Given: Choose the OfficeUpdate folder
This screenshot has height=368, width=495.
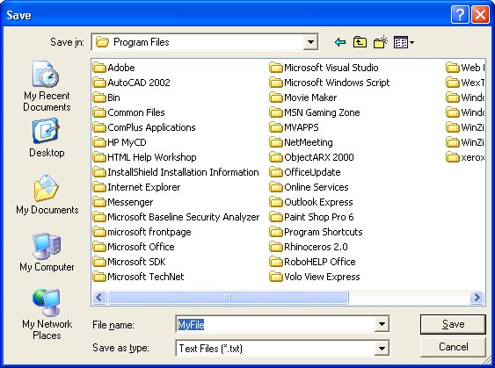Looking at the screenshot, I should click(305, 172).
